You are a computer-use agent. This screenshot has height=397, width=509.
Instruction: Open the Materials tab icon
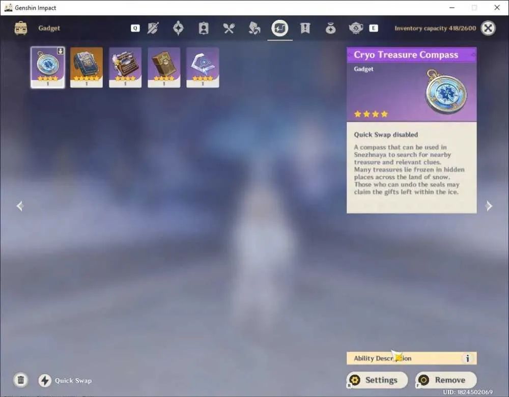click(254, 28)
